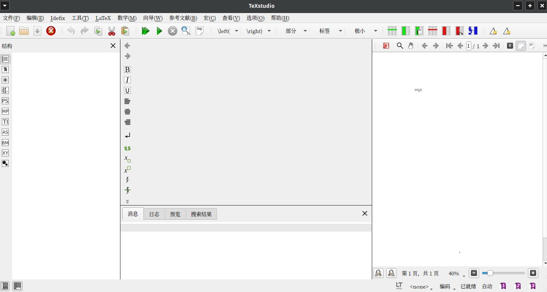This screenshot has height=292, width=547.
Task: Stop the current compilation
Action: click(172, 31)
